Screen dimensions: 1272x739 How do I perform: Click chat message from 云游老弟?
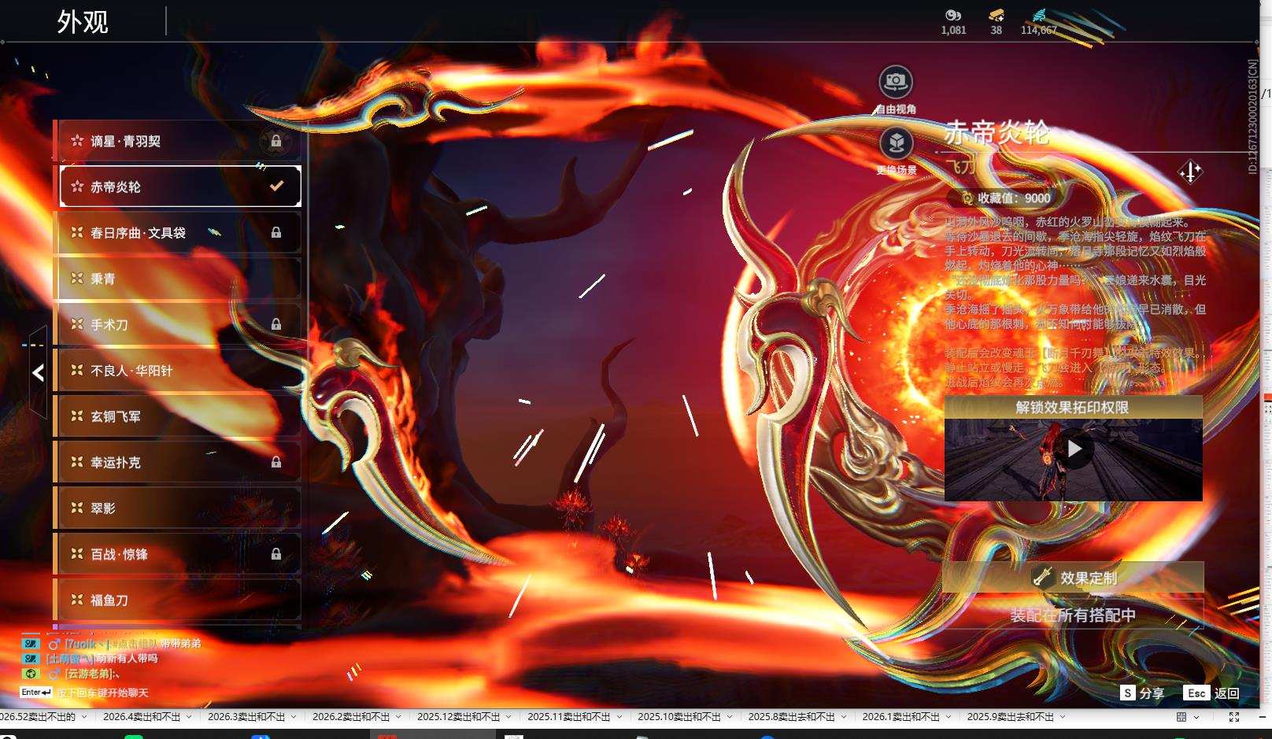click(x=92, y=674)
